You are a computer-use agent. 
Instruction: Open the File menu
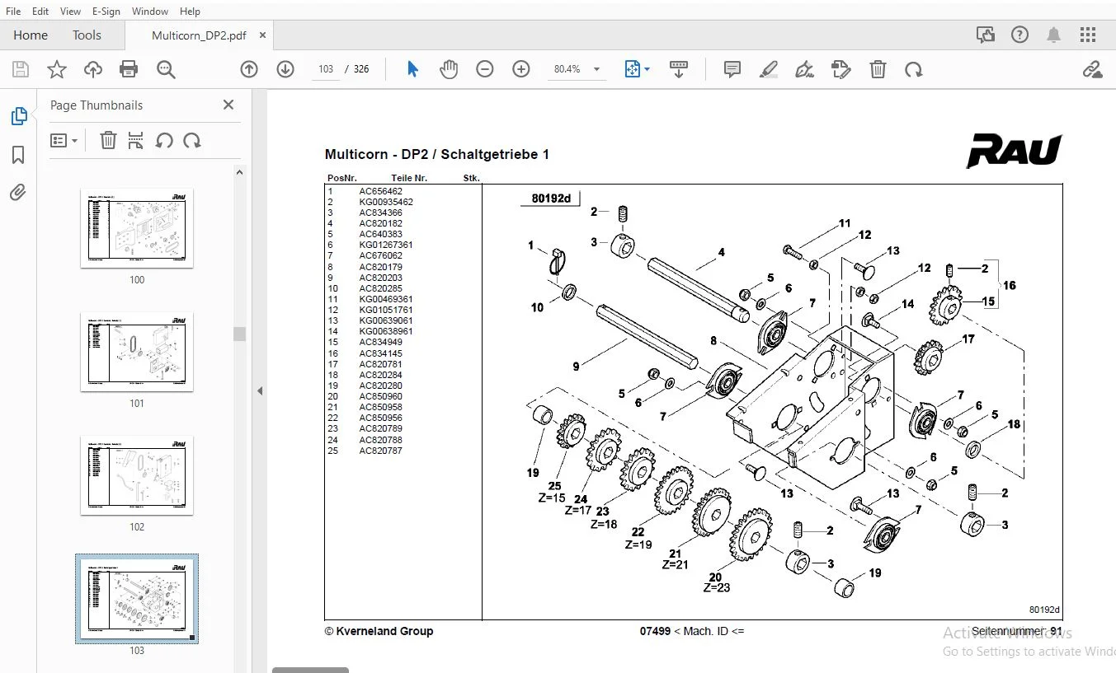[13, 11]
